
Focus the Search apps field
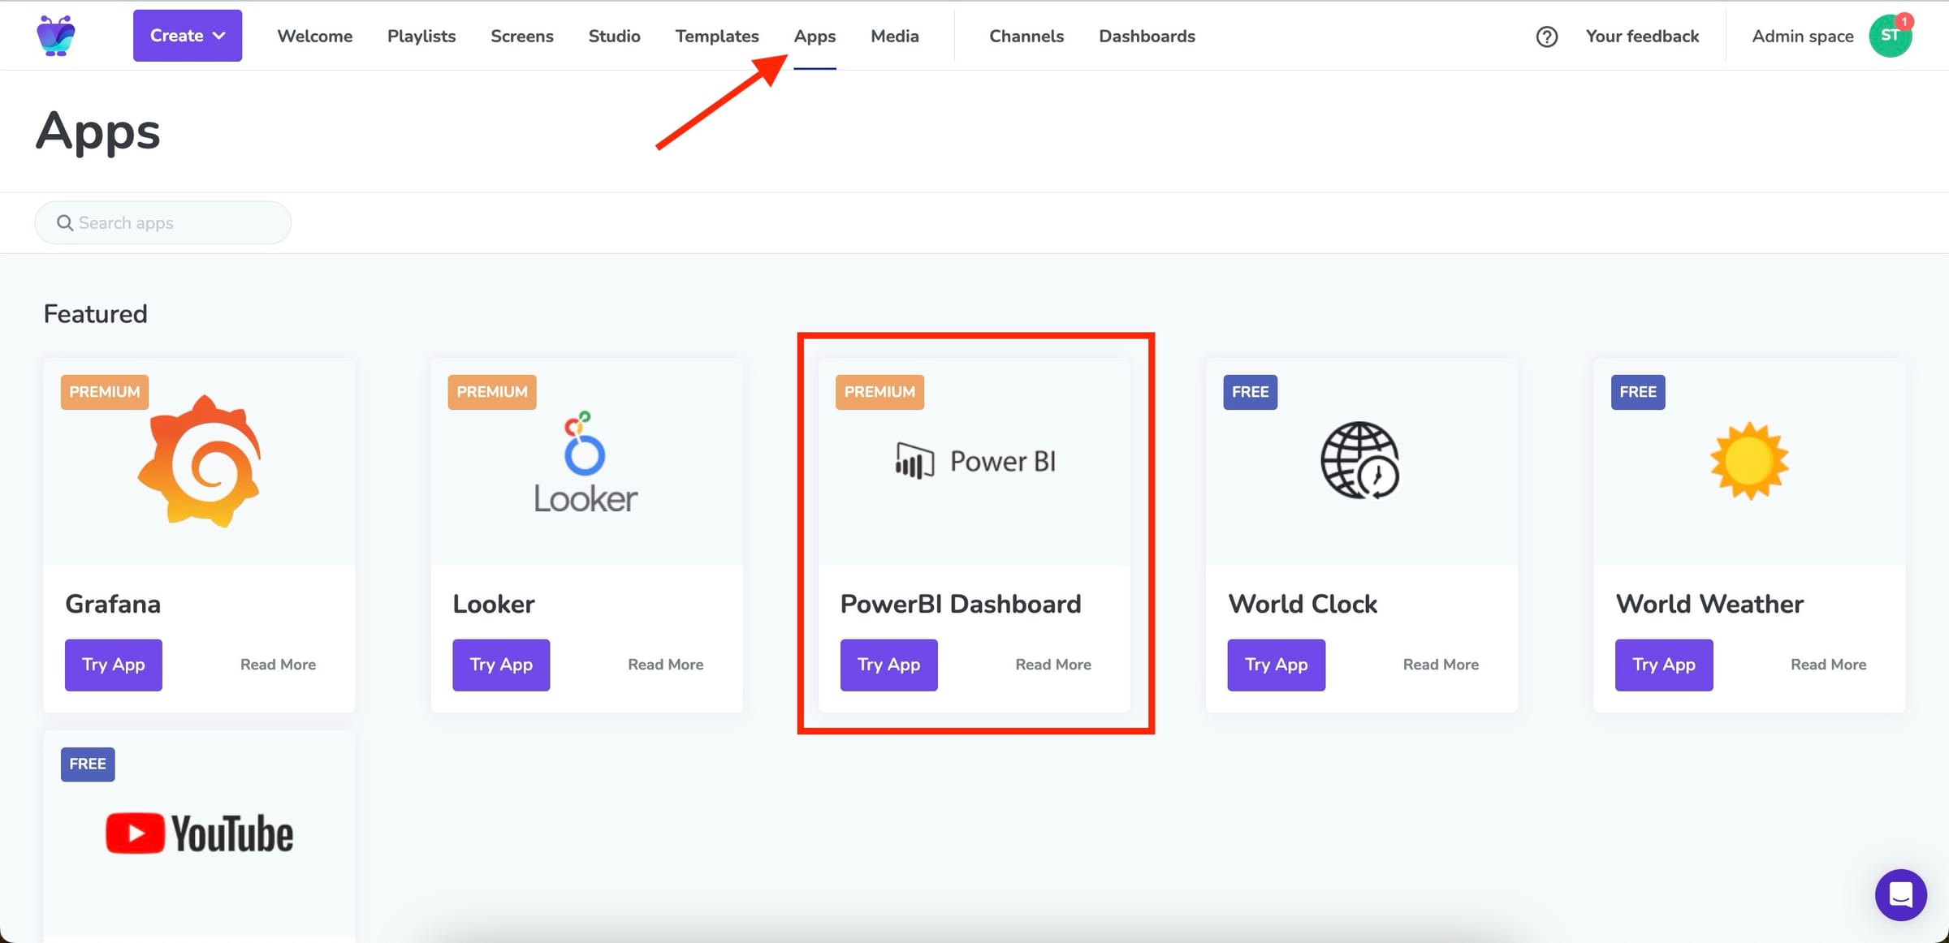[162, 222]
